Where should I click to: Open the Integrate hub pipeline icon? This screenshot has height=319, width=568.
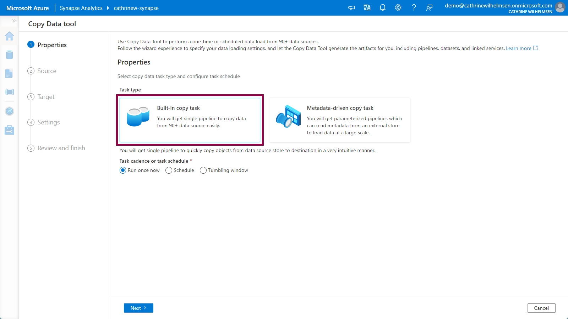pos(10,92)
